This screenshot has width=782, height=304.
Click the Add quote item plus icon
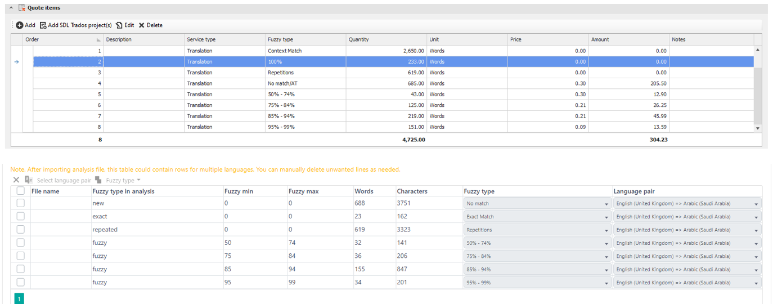point(20,25)
